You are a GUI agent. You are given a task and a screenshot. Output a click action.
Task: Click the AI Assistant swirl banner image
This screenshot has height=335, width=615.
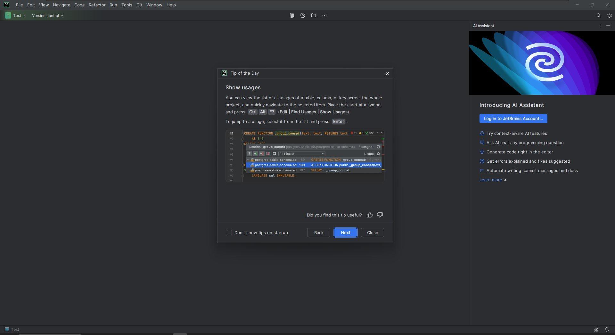point(542,63)
